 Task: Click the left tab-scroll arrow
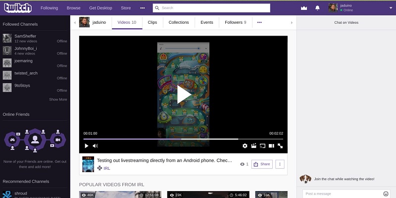tap(75, 22)
